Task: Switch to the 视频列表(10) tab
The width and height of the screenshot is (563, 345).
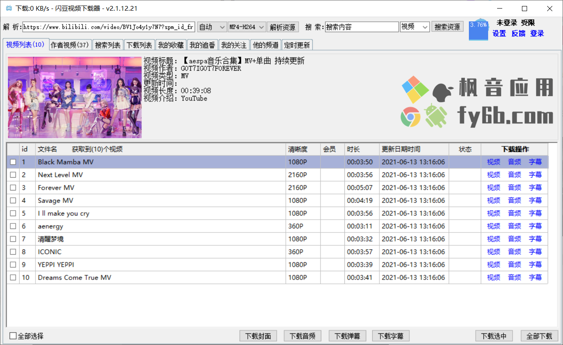Action: click(25, 45)
